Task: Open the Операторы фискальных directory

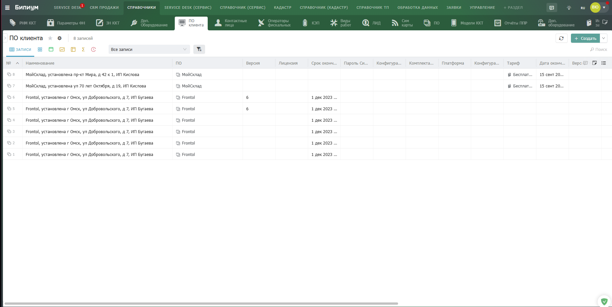Action: tap(274, 23)
